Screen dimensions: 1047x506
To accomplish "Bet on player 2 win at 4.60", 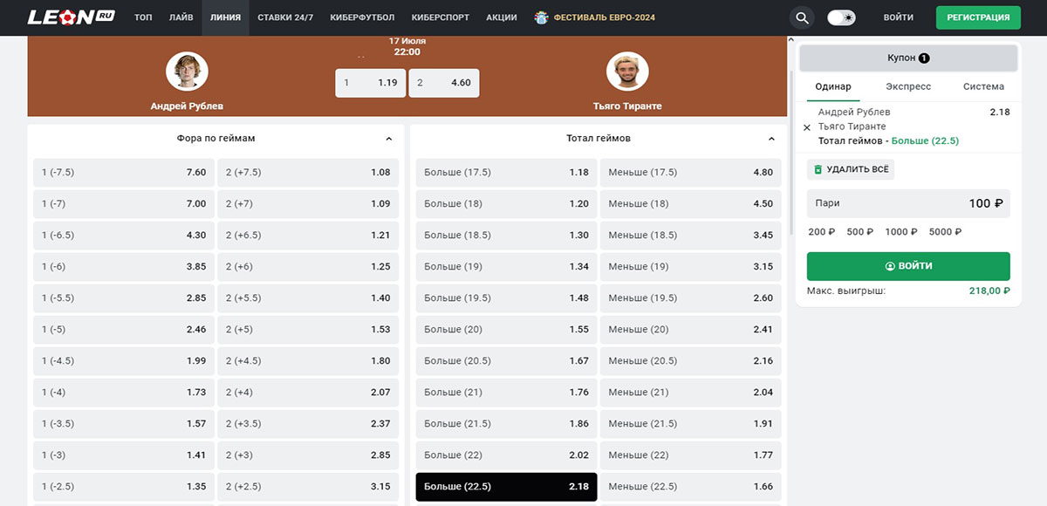I will [444, 83].
